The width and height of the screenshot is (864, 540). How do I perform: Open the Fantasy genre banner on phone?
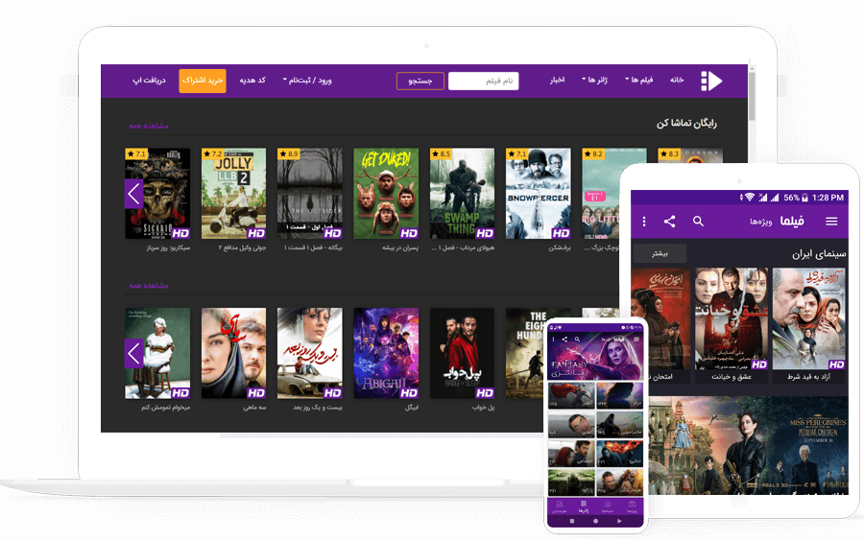click(x=595, y=356)
